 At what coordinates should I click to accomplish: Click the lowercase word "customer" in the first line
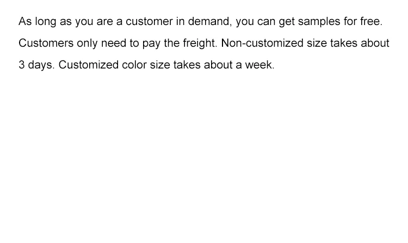(x=147, y=22)
